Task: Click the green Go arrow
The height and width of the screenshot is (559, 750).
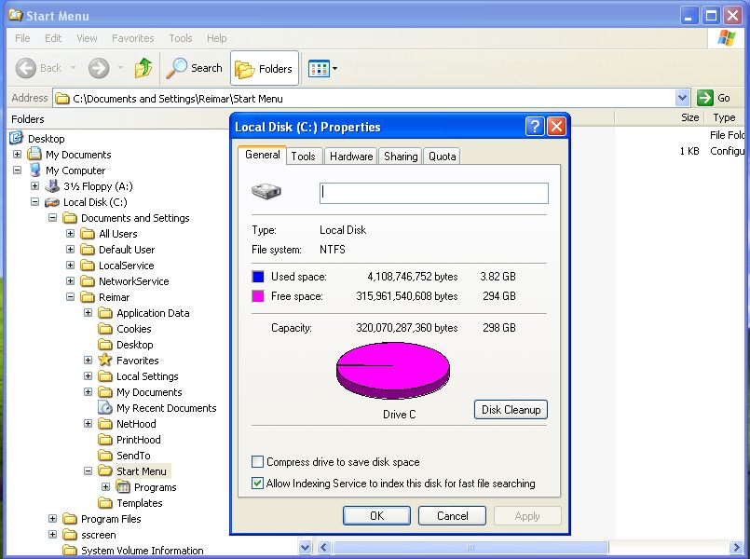Action: [x=705, y=98]
